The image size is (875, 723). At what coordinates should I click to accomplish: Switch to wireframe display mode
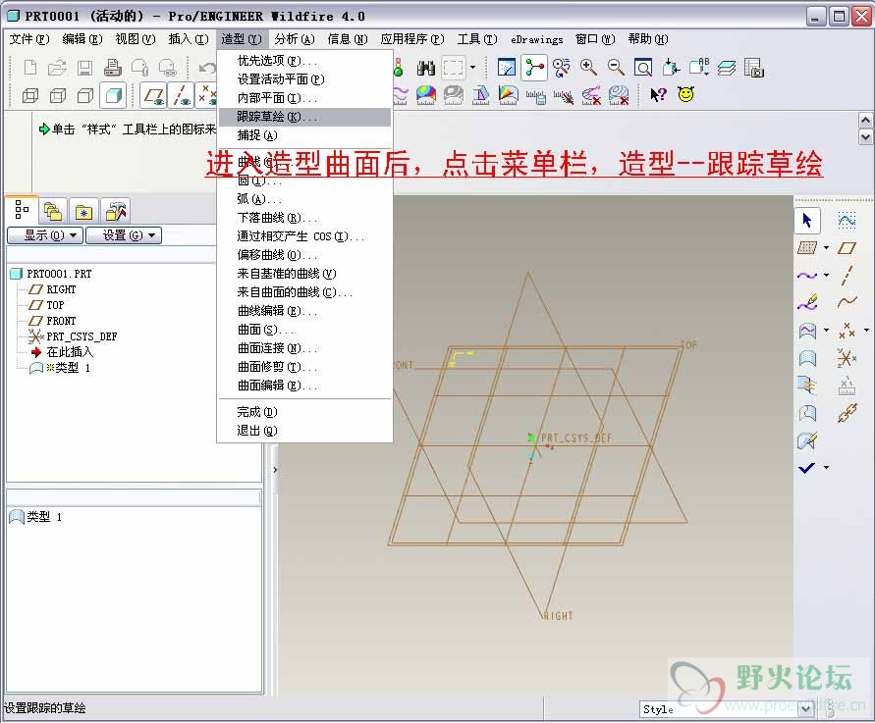(30, 95)
